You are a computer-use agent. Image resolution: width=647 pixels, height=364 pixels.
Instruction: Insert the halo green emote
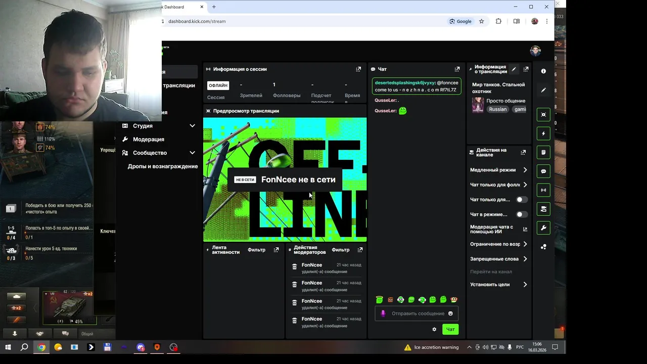(x=380, y=300)
